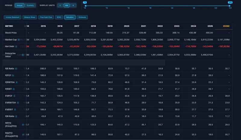Set display units to B

73,5
